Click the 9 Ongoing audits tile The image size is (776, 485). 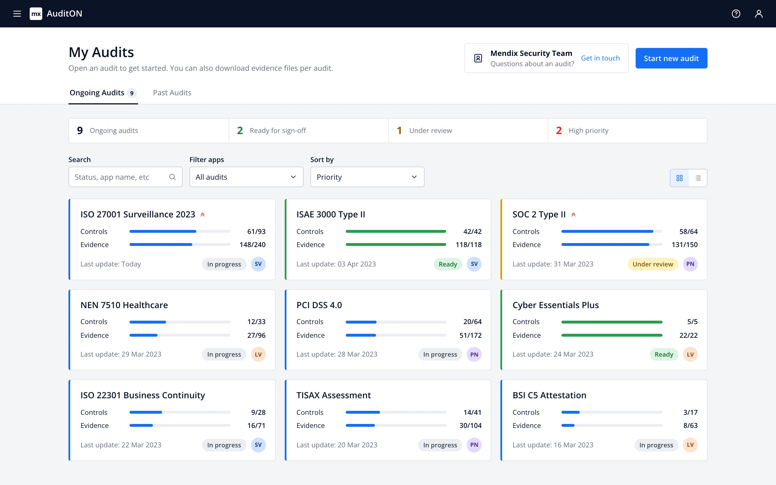149,131
